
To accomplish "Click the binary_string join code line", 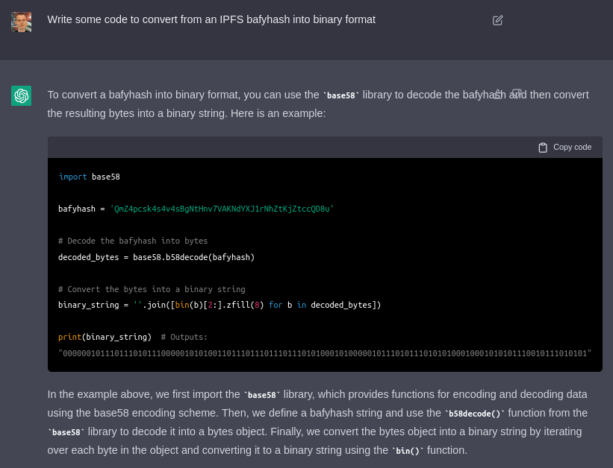I will point(220,305).
